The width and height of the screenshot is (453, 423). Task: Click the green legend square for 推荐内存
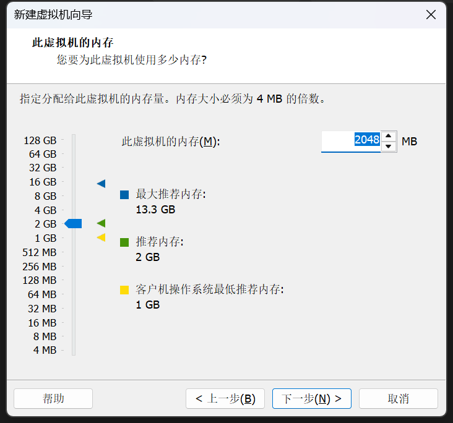(x=124, y=242)
